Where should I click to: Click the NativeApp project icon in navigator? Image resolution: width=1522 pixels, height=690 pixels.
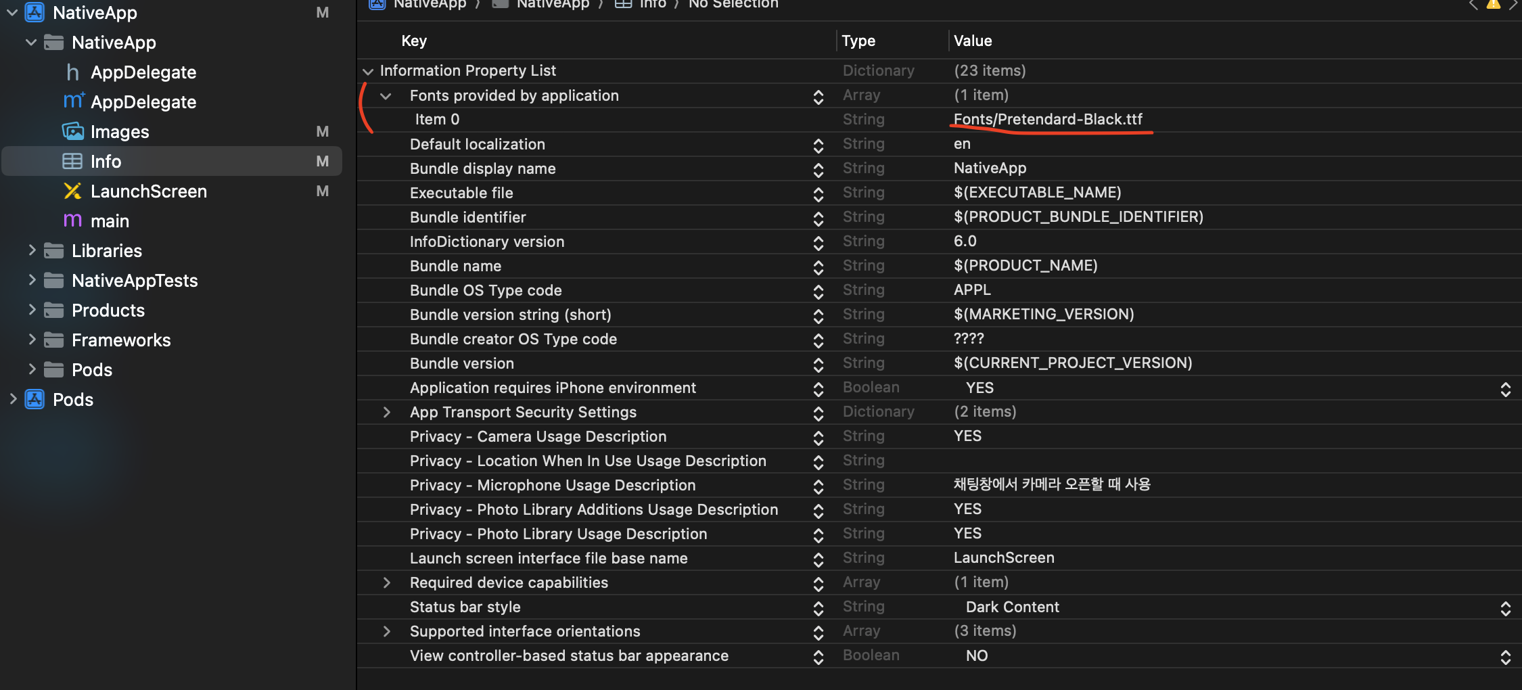click(34, 12)
